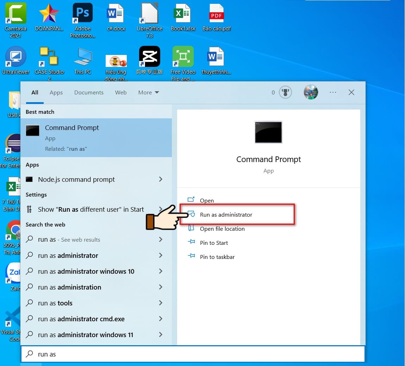Expand the More filter dropdown
The image size is (405, 366).
(x=149, y=92)
